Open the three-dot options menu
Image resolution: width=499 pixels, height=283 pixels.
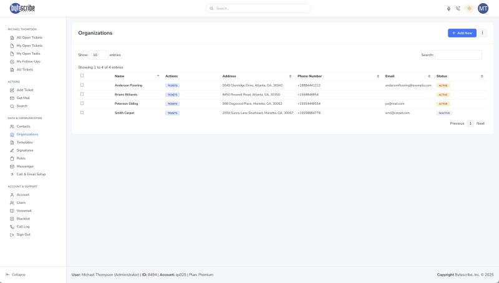click(482, 32)
